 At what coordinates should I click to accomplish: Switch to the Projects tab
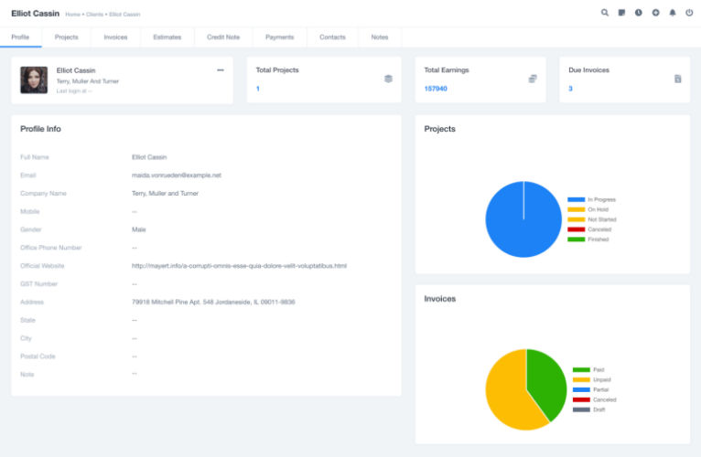66,37
